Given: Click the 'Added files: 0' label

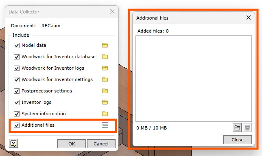Looking at the screenshot, I should [153, 31].
